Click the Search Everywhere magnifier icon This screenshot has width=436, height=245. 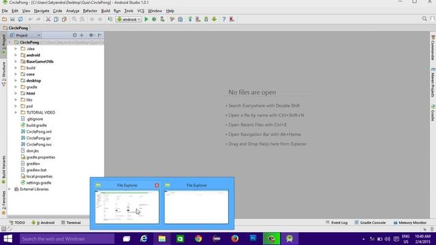(424, 19)
